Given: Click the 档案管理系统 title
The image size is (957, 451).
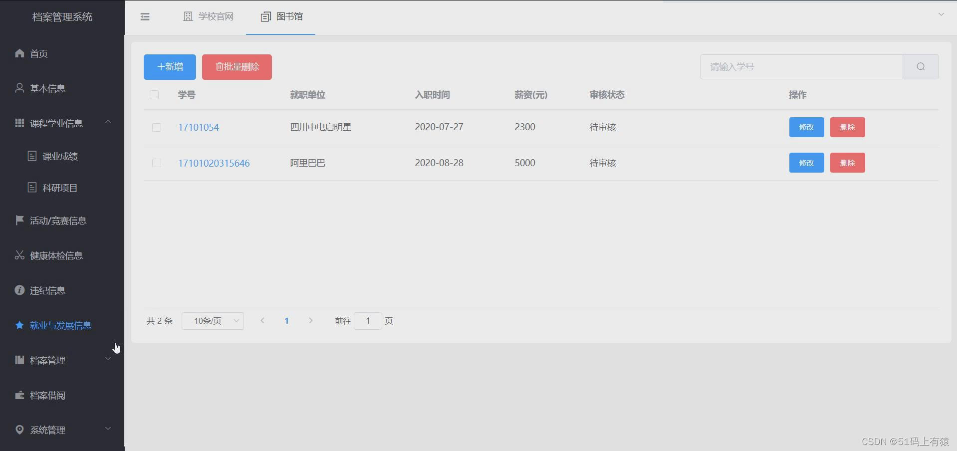Looking at the screenshot, I should 62,17.
